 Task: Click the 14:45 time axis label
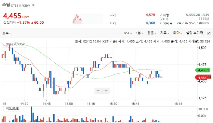point(47,104)
